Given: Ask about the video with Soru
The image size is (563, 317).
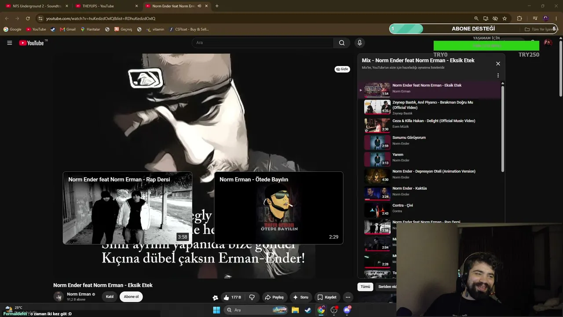Looking at the screenshot, I should pyautogui.click(x=300, y=297).
